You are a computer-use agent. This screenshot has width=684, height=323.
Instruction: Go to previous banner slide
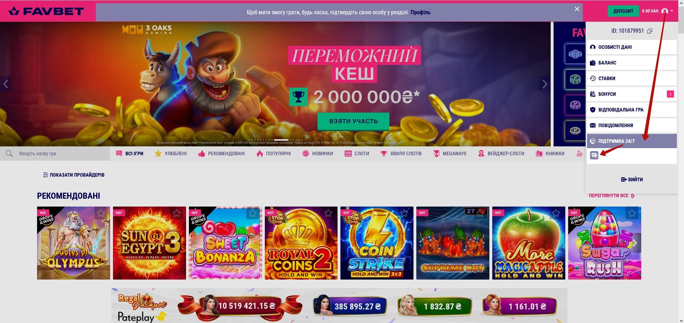click(x=6, y=84)
